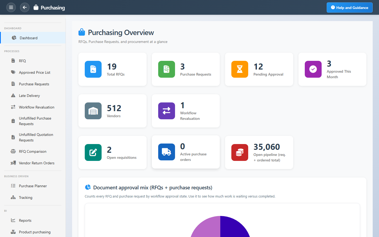
Task: Click the Workflow Revaluation arrows icon in sidebar
Action: pyautogui.click(x=13, y=107)
